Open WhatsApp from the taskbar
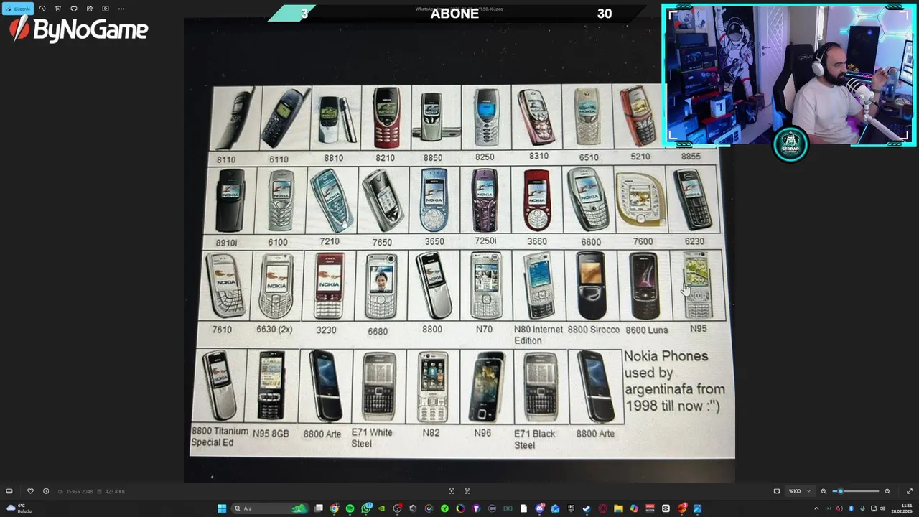This screenshot has width=919, height=517. 366,508
